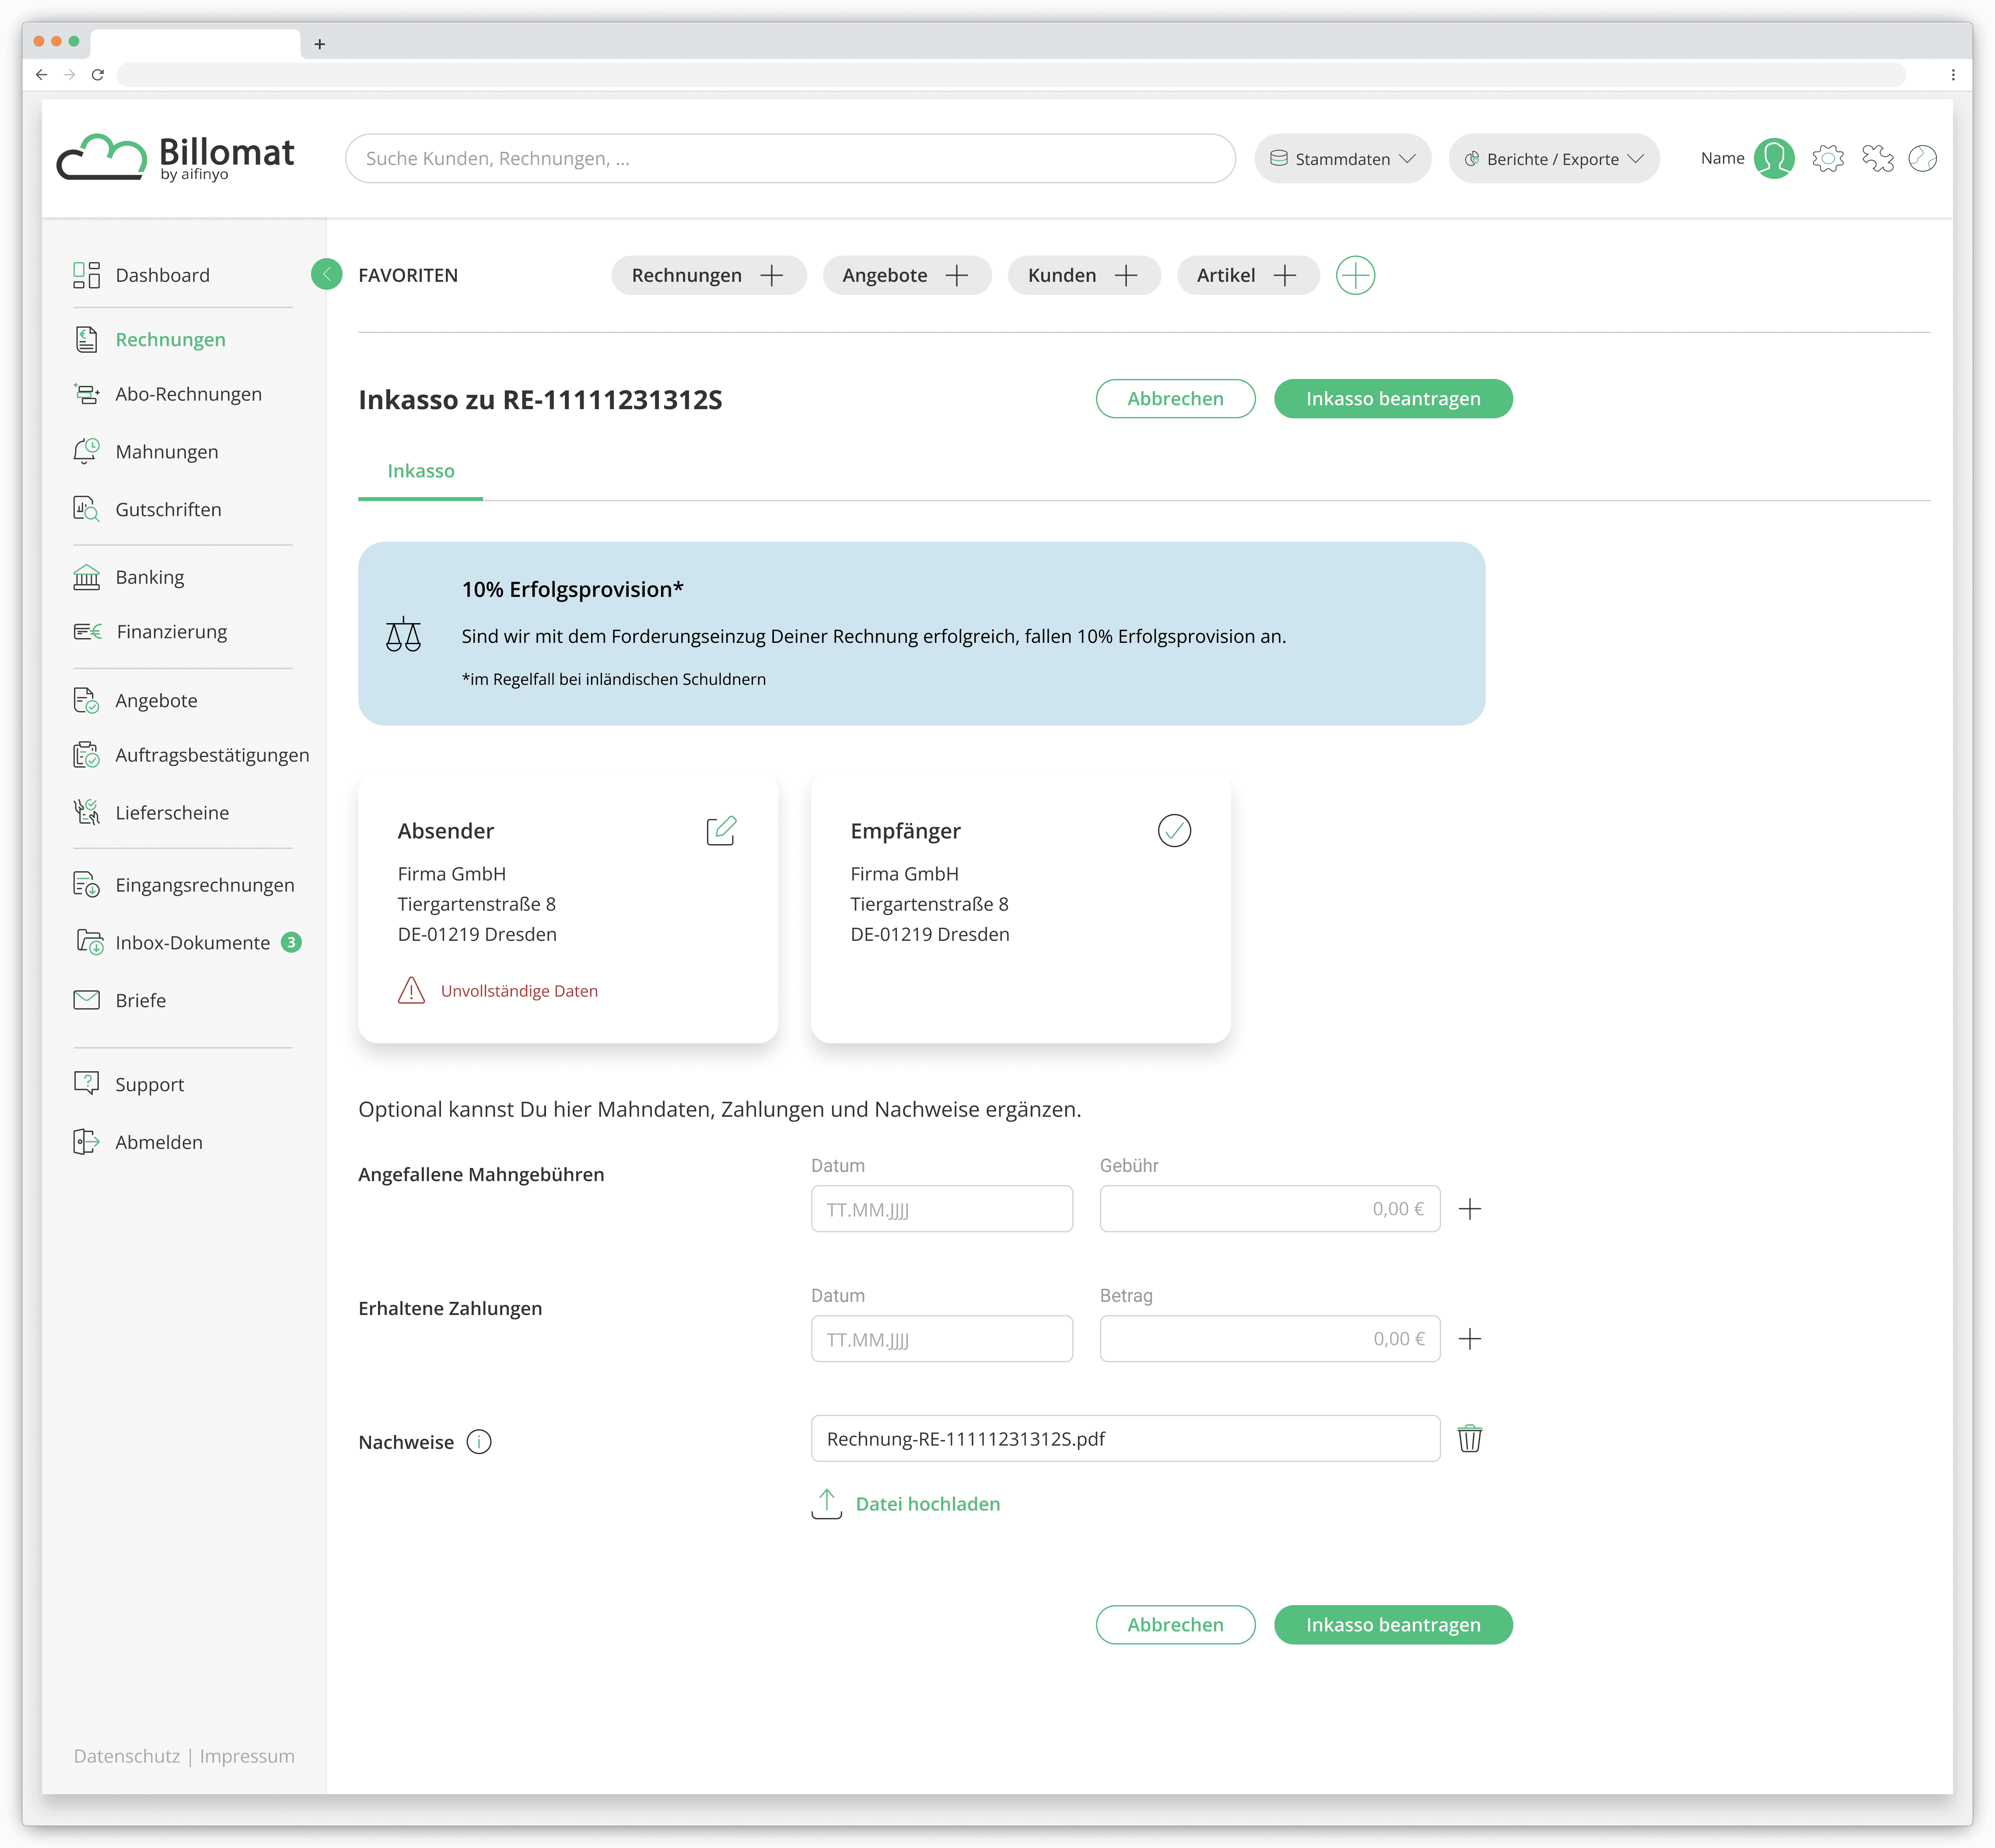Click green circled plus to add favorite

pyautogui.click(x=1355, y=275)
